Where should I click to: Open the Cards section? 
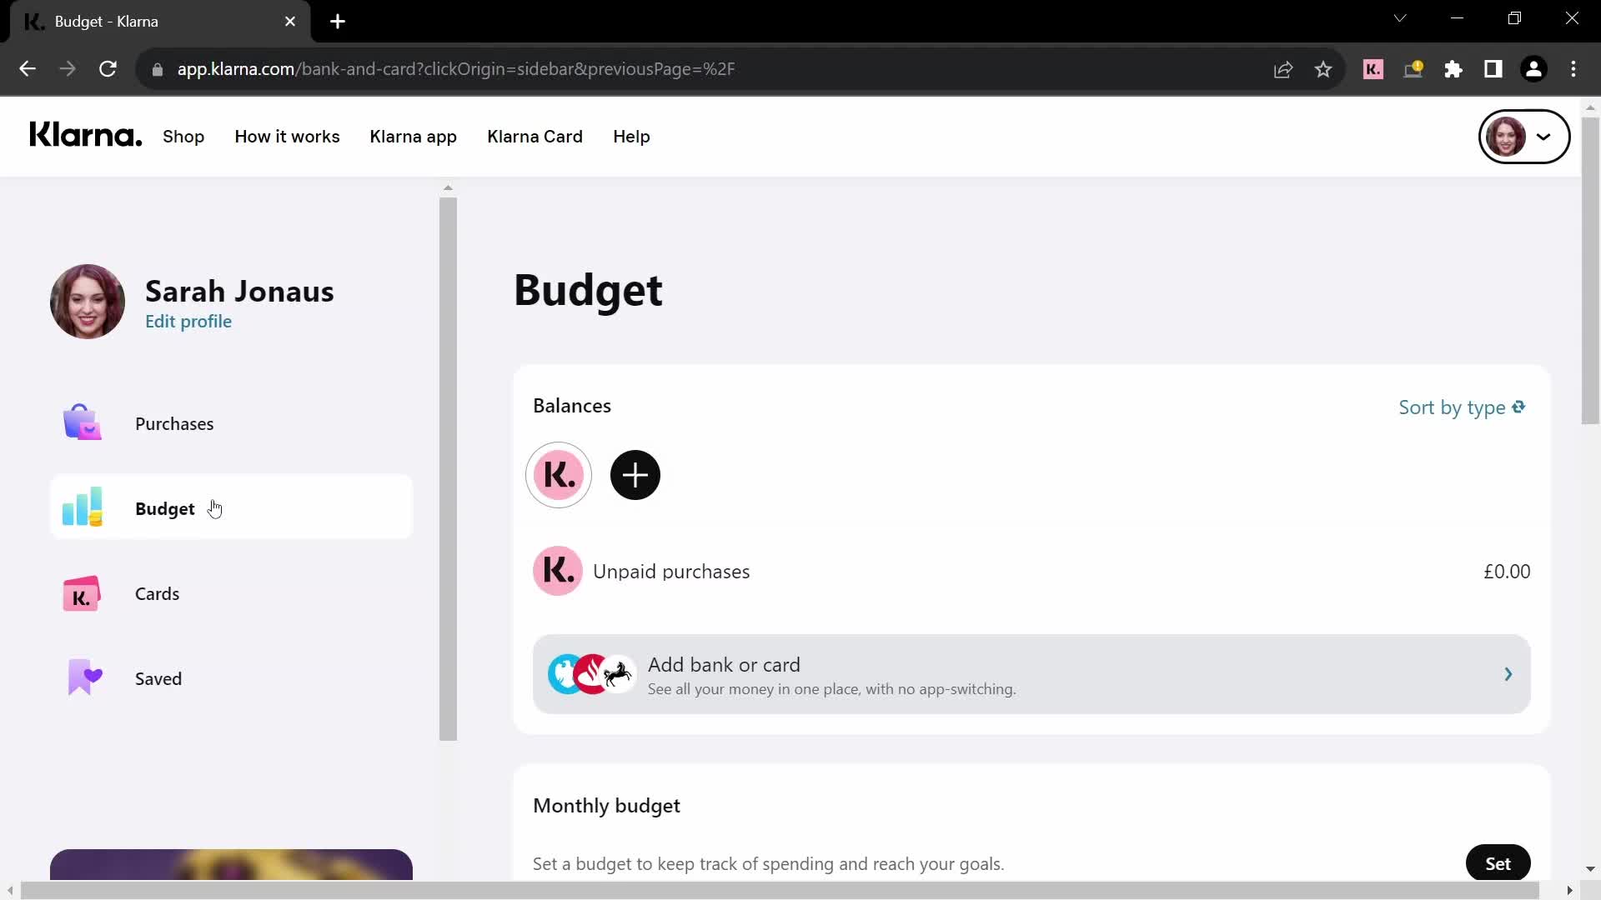click(158, 594)
